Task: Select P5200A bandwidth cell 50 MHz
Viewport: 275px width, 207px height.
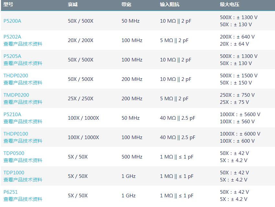Action: (x=130, y=21)
